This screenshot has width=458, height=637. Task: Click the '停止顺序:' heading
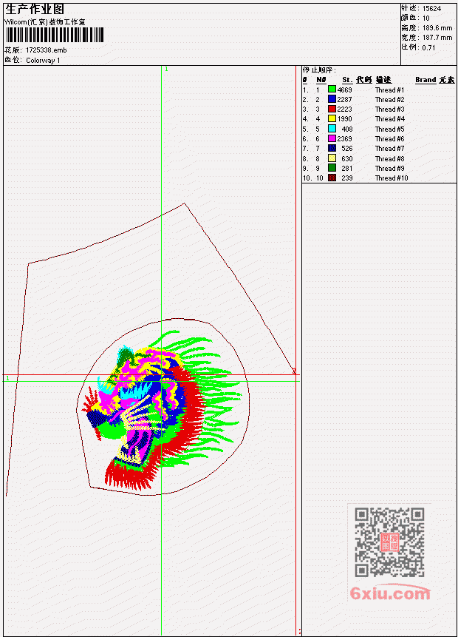319,70
